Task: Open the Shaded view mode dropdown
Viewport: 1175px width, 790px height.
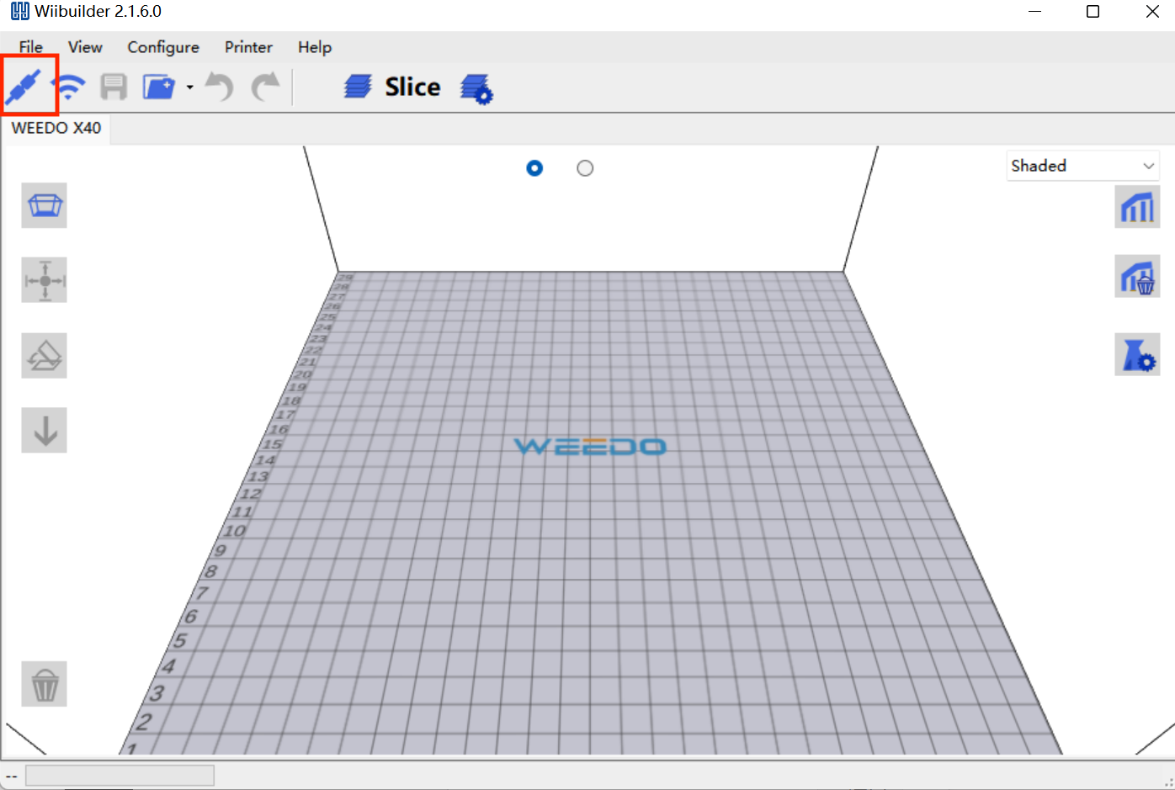Action: click(1083, 166)
